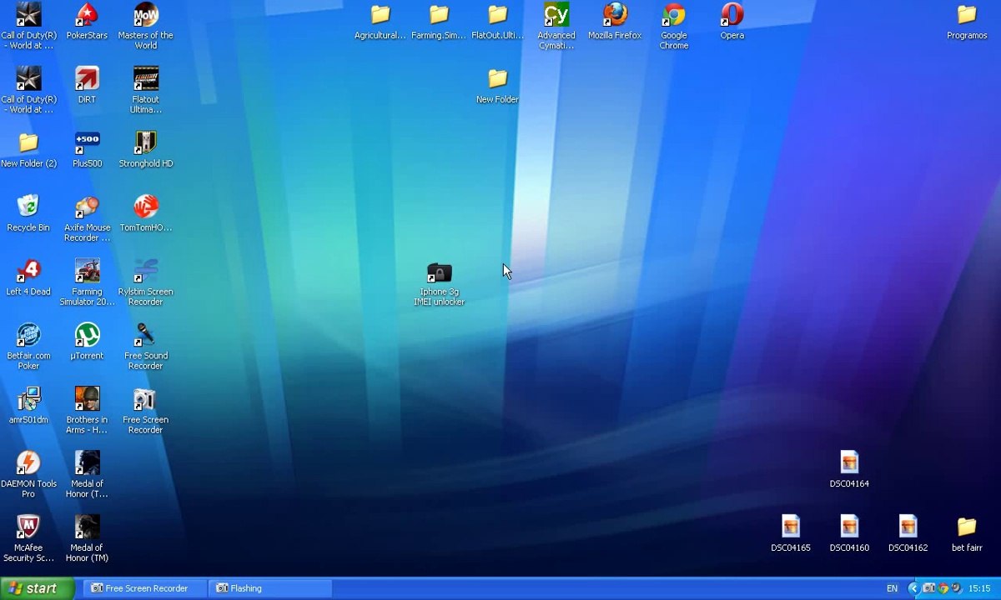
Task: Select the Iphone 3g IMEI unlocker icon
Action: 439,272
